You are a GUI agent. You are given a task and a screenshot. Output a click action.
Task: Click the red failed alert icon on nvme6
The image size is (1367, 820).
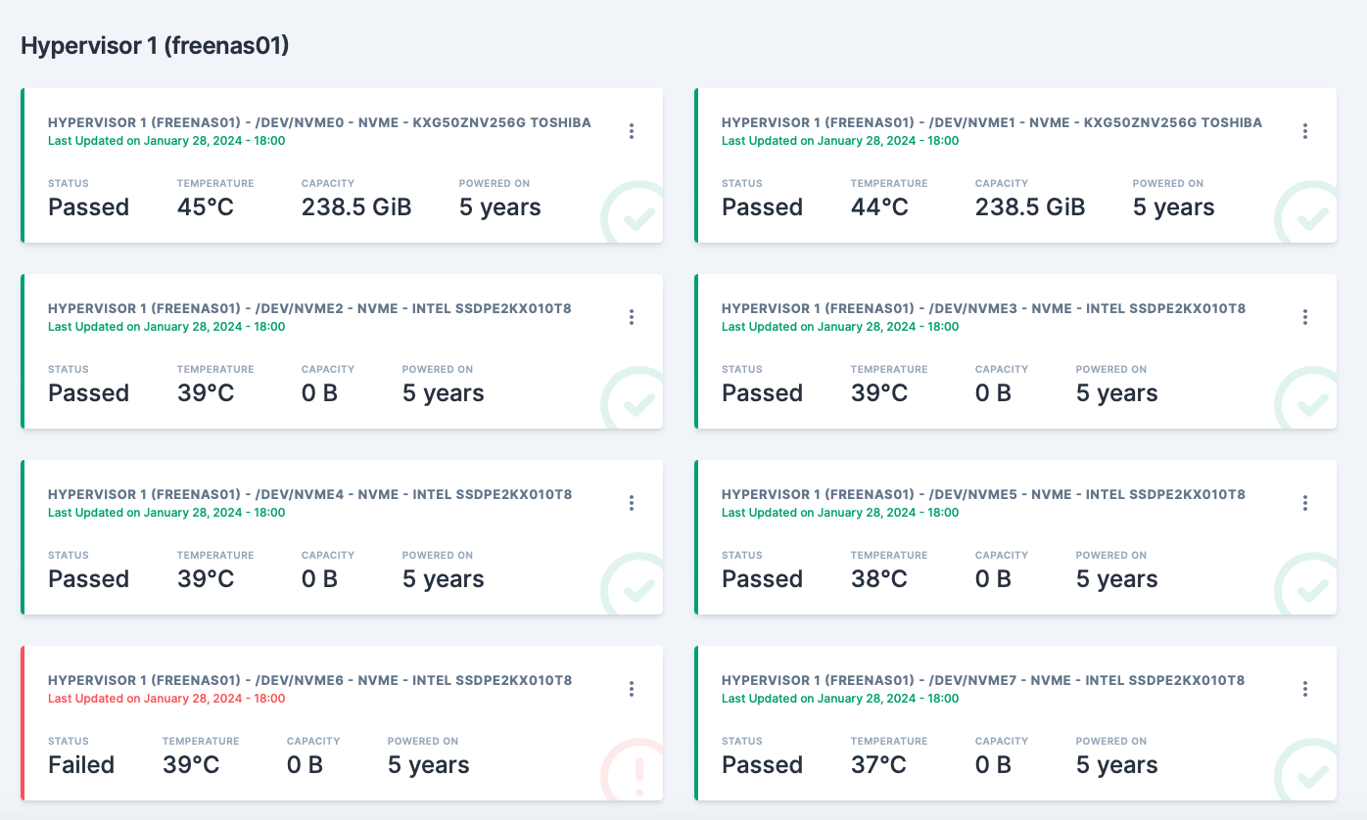click(x=633, y=769)
